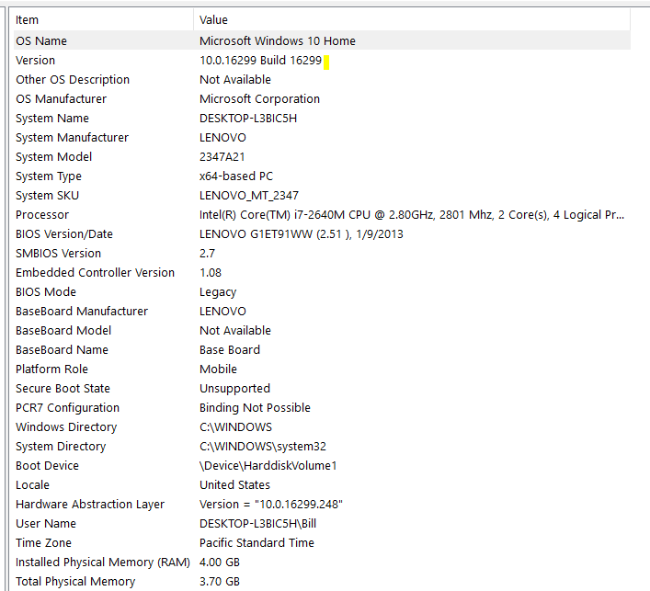The height and width of the screenshot is (591, 650).
Task: Click the Mobile platform role value
Action: (x=218, y=369)
